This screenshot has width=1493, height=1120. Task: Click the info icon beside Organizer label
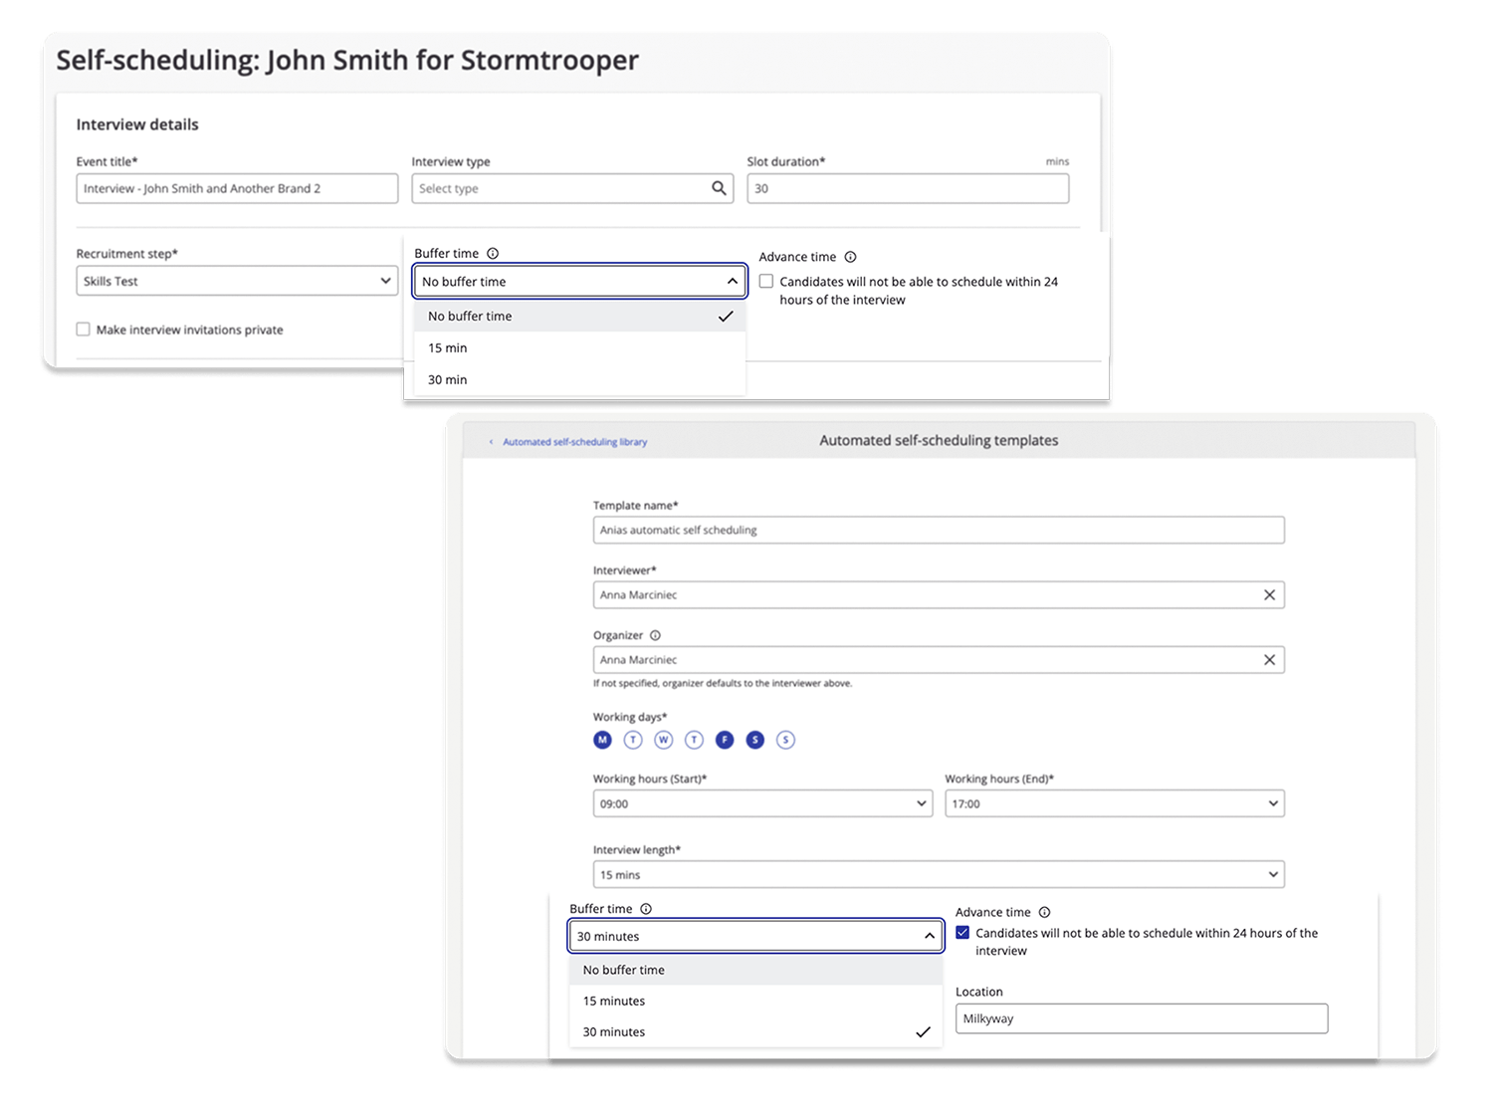pos(655,636)
